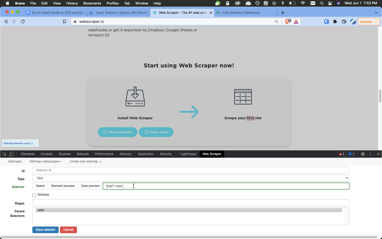Open the Bitwarden extension icon
The height and width of the screenshot is (239, 382).
(x=327, y=22)
